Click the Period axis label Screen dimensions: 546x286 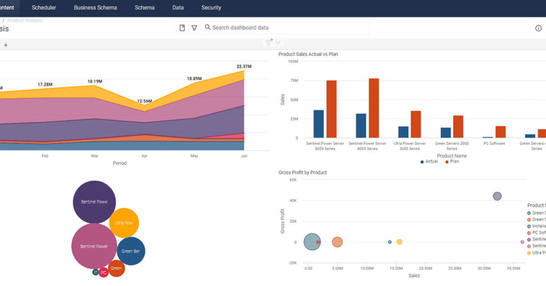click(x=120, y=163)
